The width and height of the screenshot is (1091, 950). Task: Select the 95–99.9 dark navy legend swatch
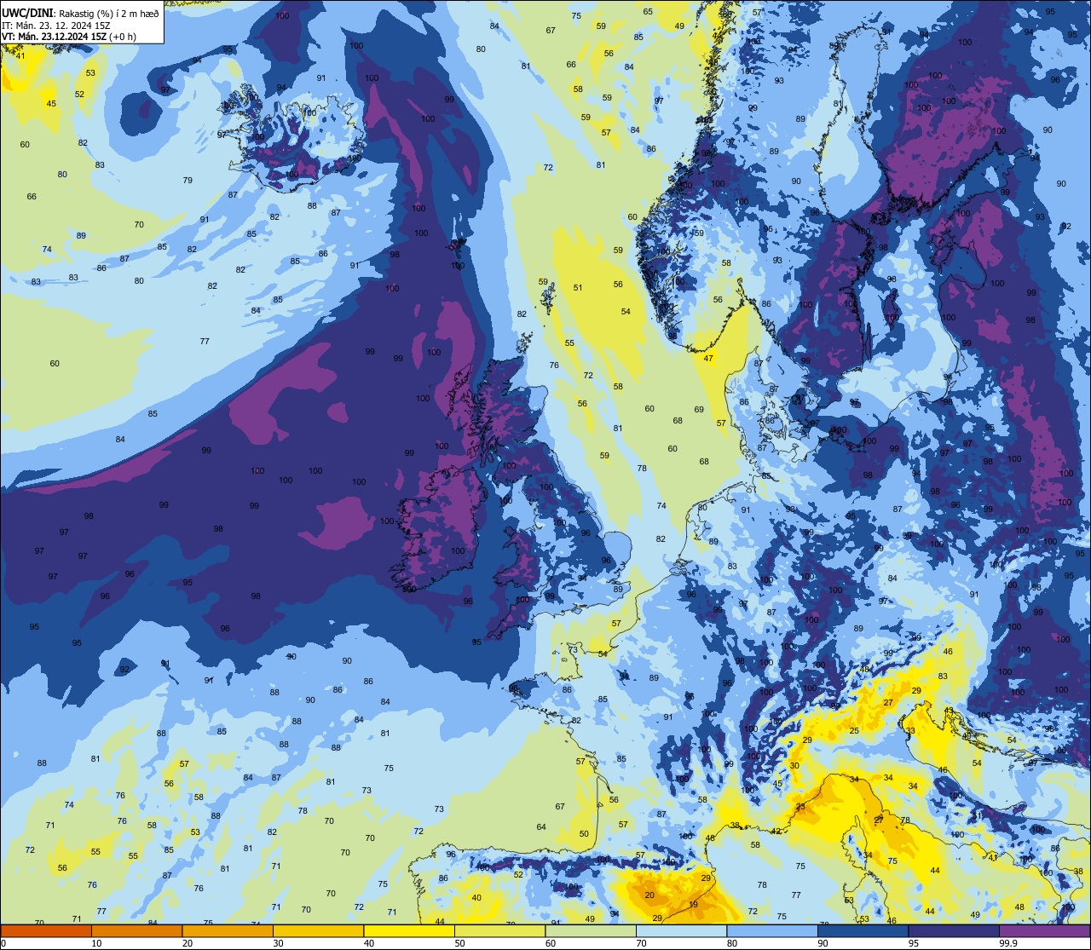(x=953, y=930)
